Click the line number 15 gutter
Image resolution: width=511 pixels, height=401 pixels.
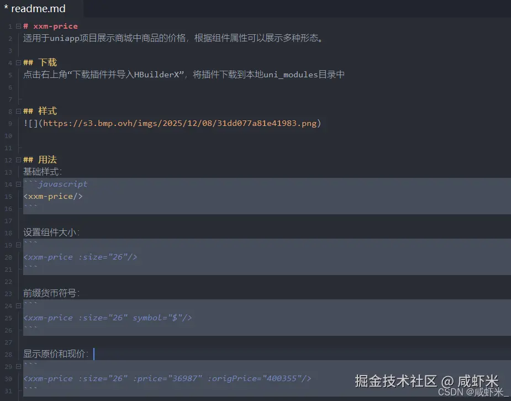pos(8,196)
